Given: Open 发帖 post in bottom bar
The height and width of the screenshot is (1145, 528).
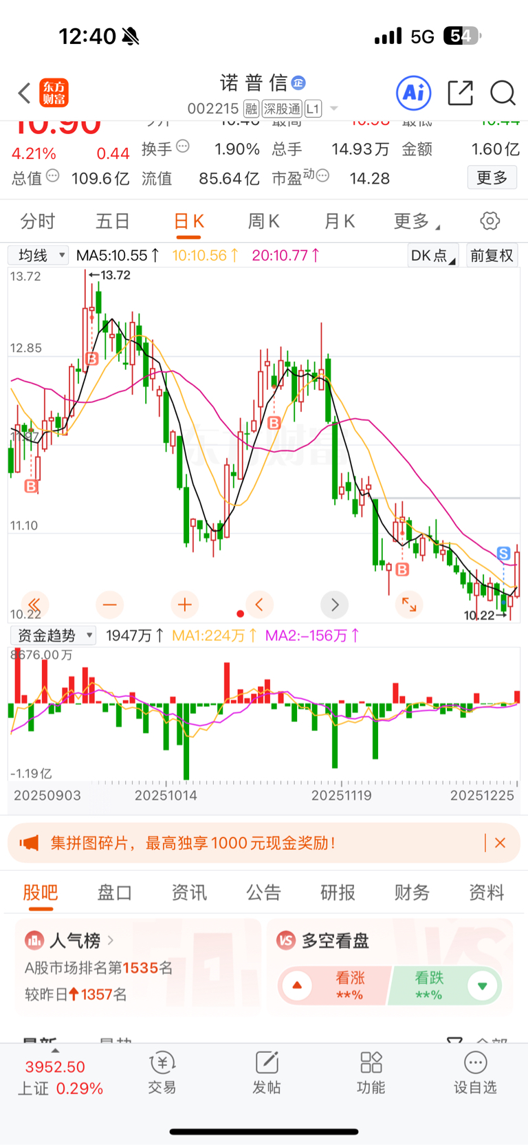Looking at the screenshot, I should (x=267, y=1073).
